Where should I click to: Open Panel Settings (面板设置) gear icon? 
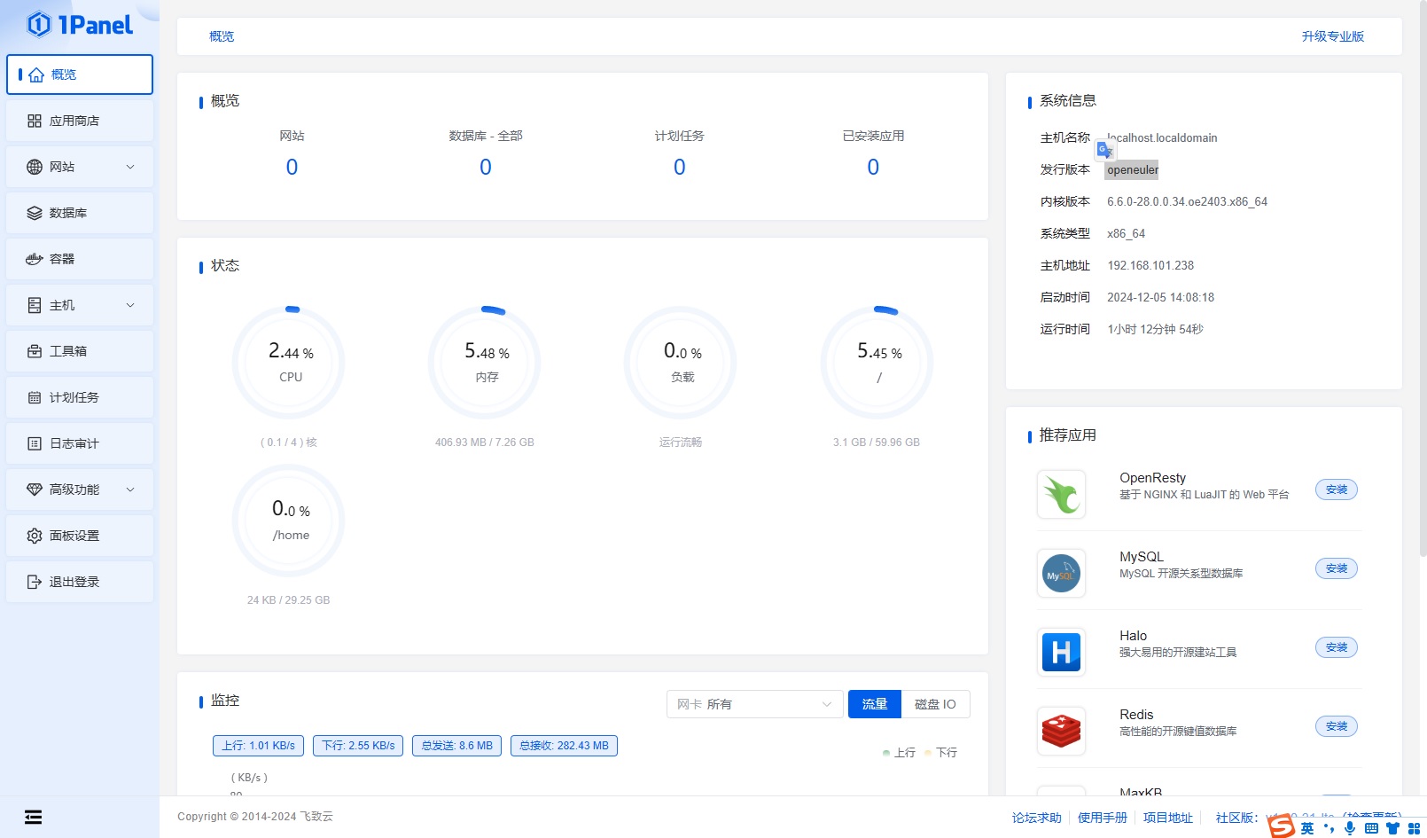click(x=35, y=536)
